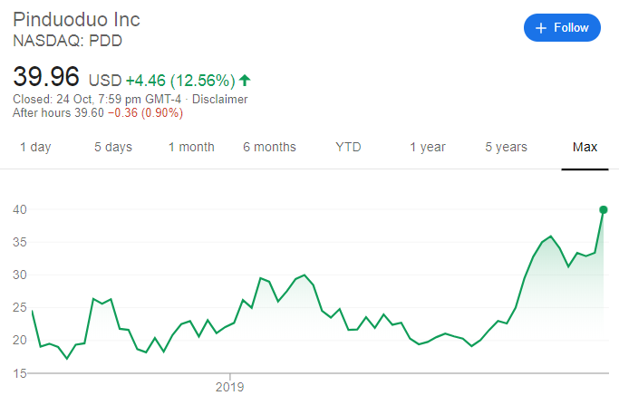Click the 2019 timeline label

point(231,386)
